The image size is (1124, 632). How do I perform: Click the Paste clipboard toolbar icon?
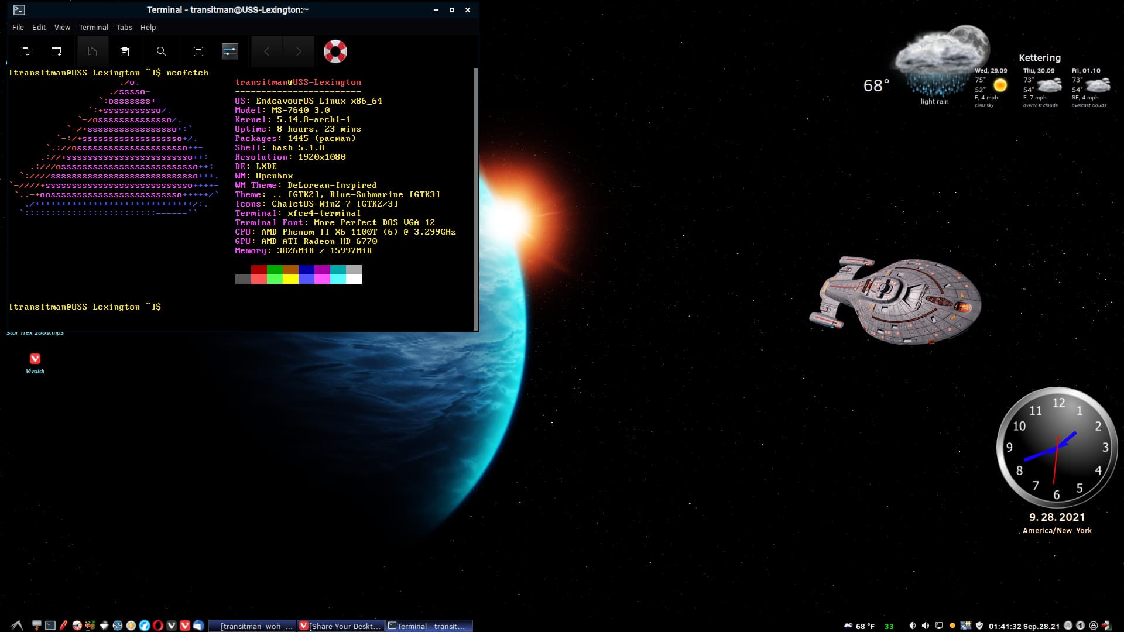[x=125, y=51]
